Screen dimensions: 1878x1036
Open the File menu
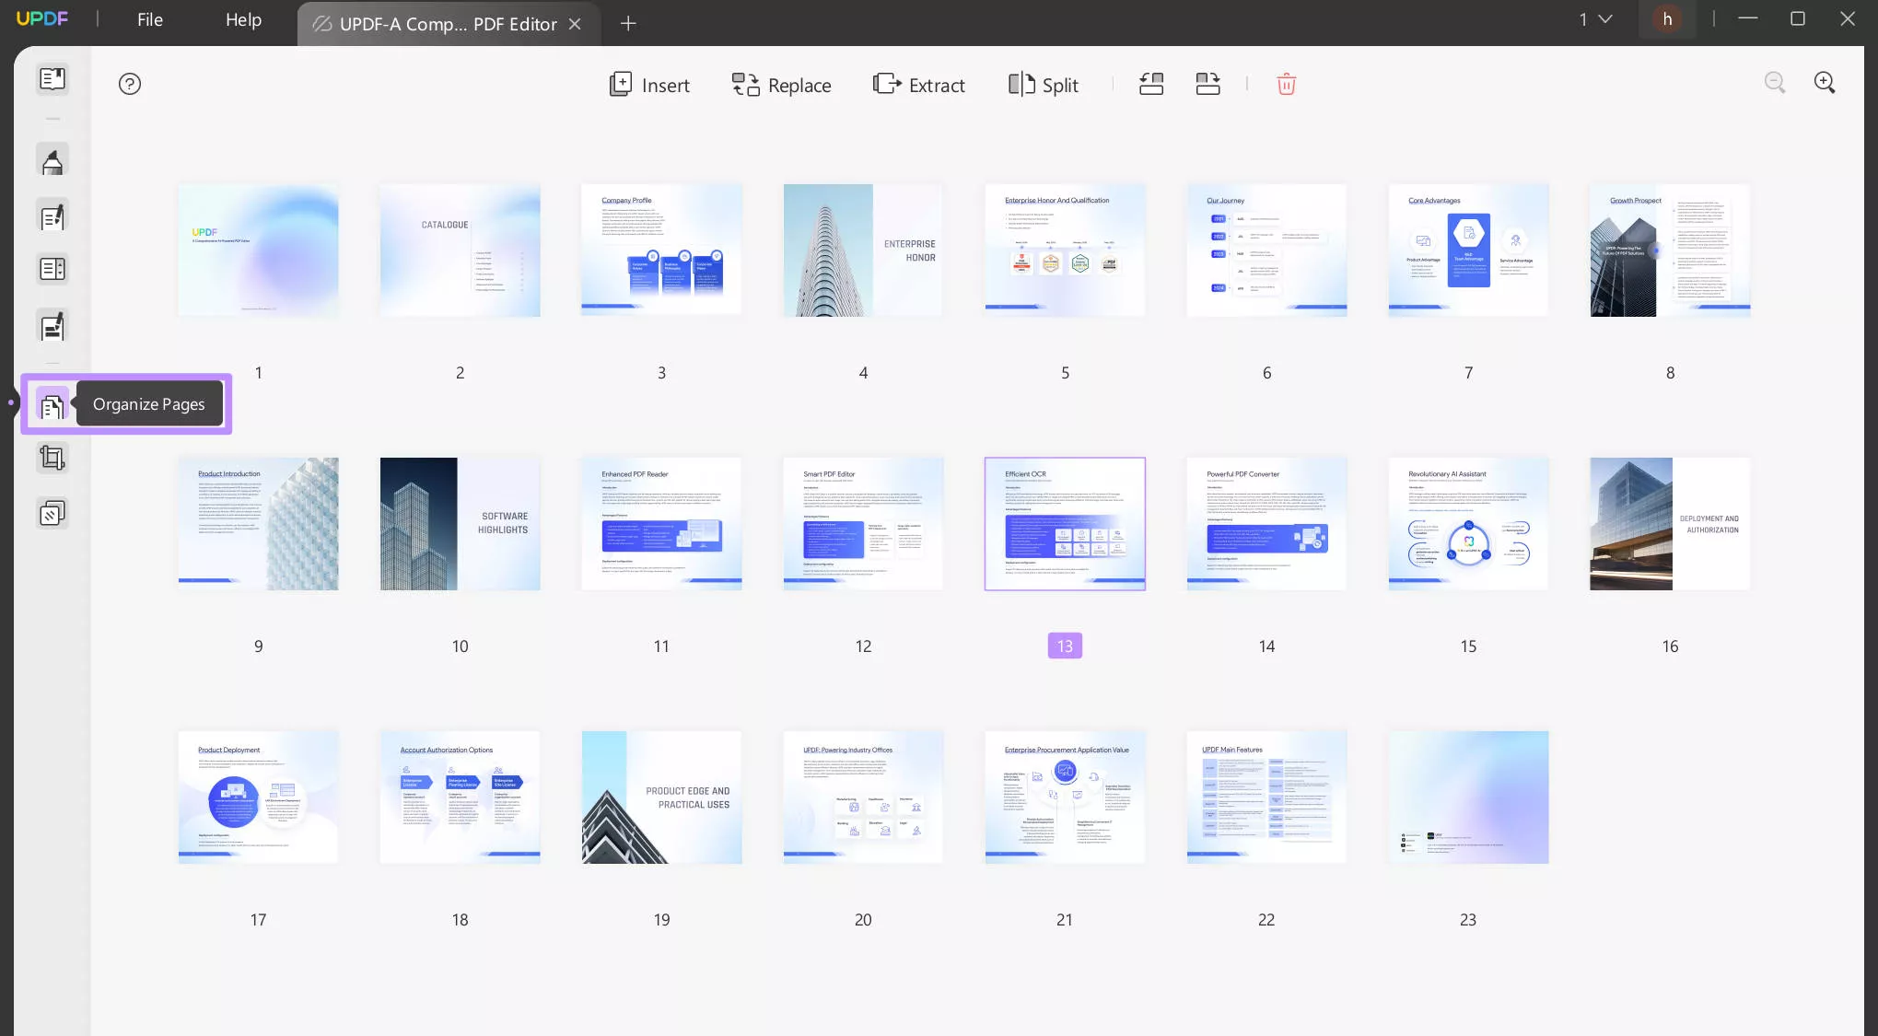point(148,19)
